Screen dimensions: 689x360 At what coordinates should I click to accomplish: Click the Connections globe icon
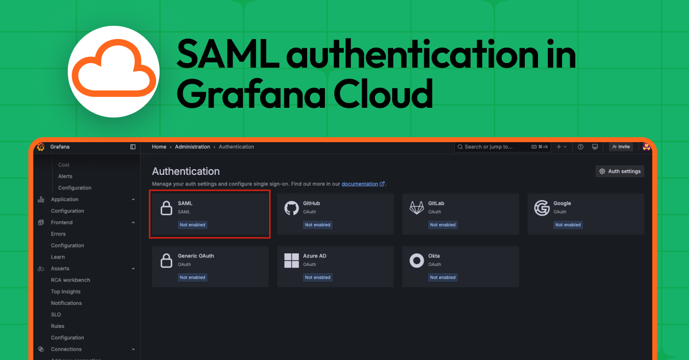coord(40,349)
